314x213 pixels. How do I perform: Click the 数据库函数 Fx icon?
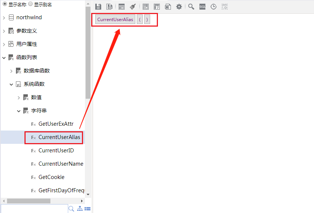click(x=19, y=71)
